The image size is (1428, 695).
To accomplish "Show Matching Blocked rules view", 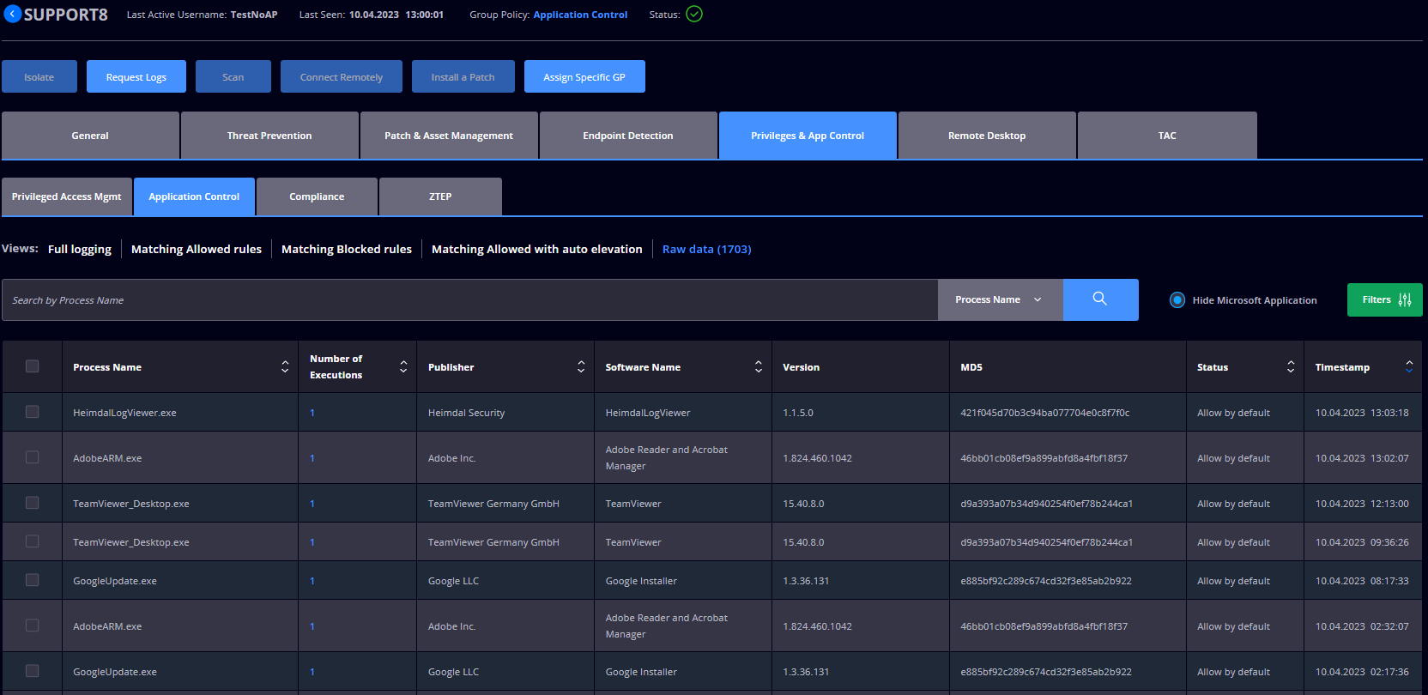I will [347, 249].
